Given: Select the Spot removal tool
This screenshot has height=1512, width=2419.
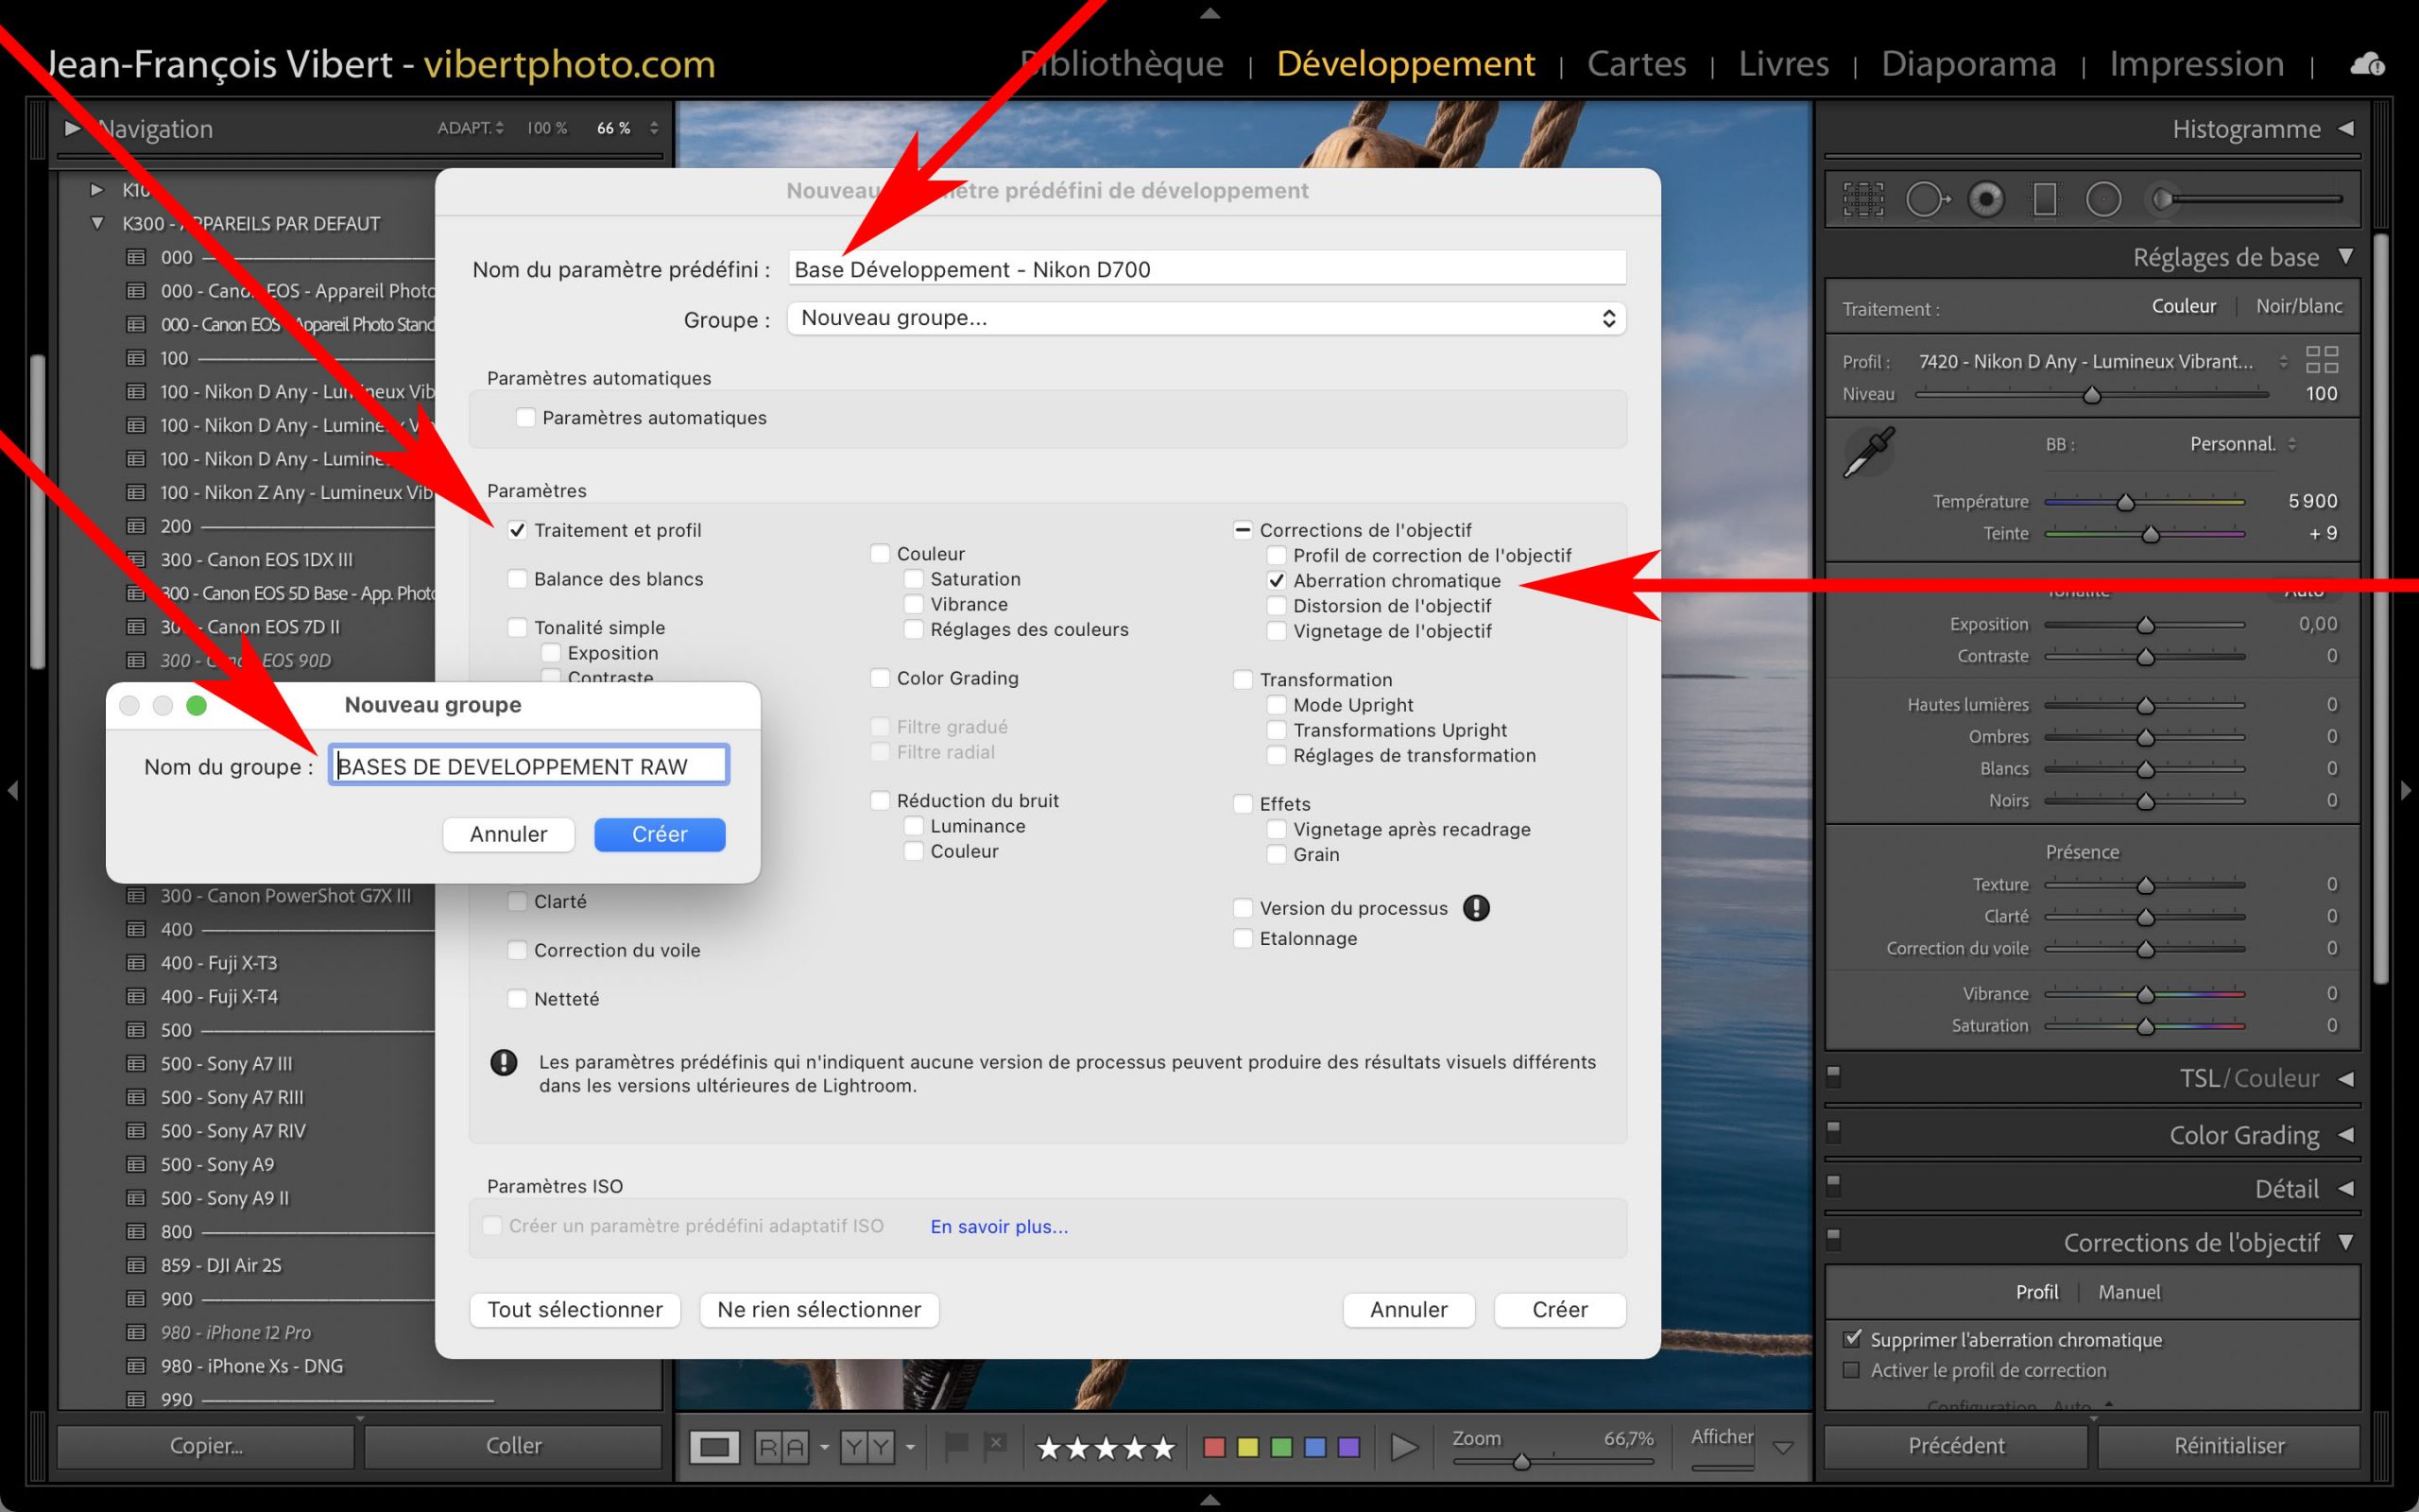Looking at the screenshot, I should (x=1925, y=200).
